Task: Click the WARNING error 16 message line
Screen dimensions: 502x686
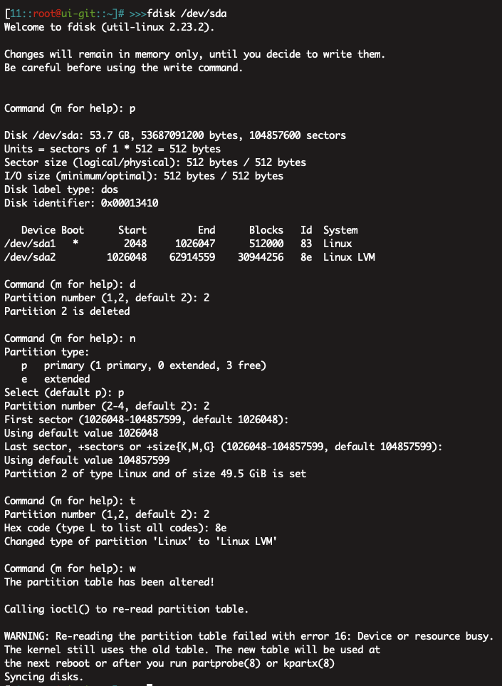Action: 249,636
